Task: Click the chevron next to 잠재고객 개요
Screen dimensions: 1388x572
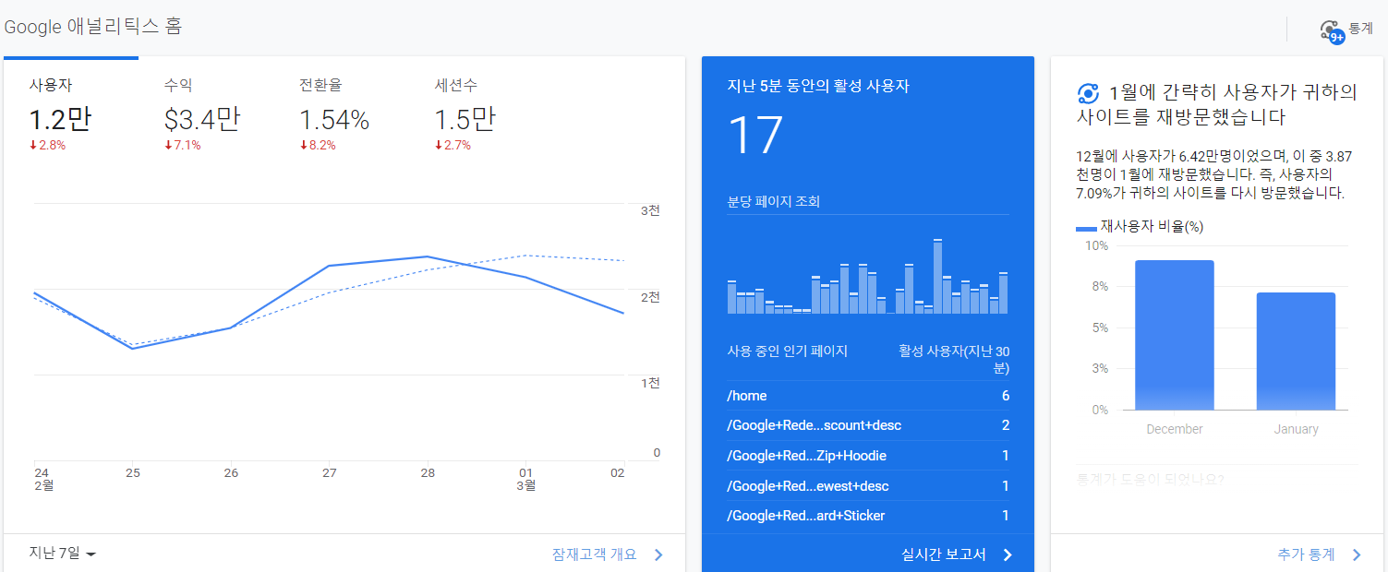Action: point(658,554)
